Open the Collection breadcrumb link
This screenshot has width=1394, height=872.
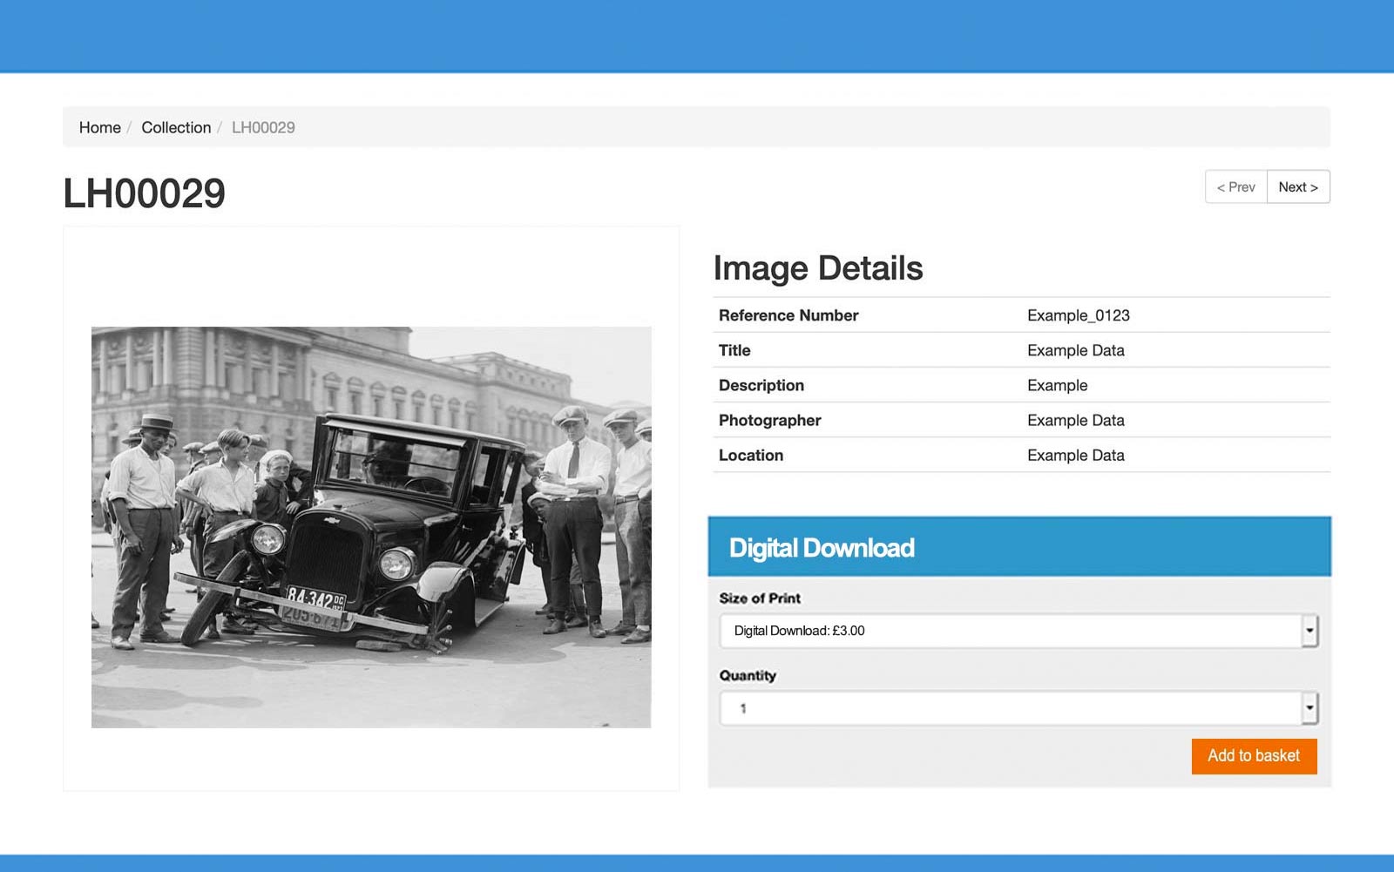(x=176, y=127)
